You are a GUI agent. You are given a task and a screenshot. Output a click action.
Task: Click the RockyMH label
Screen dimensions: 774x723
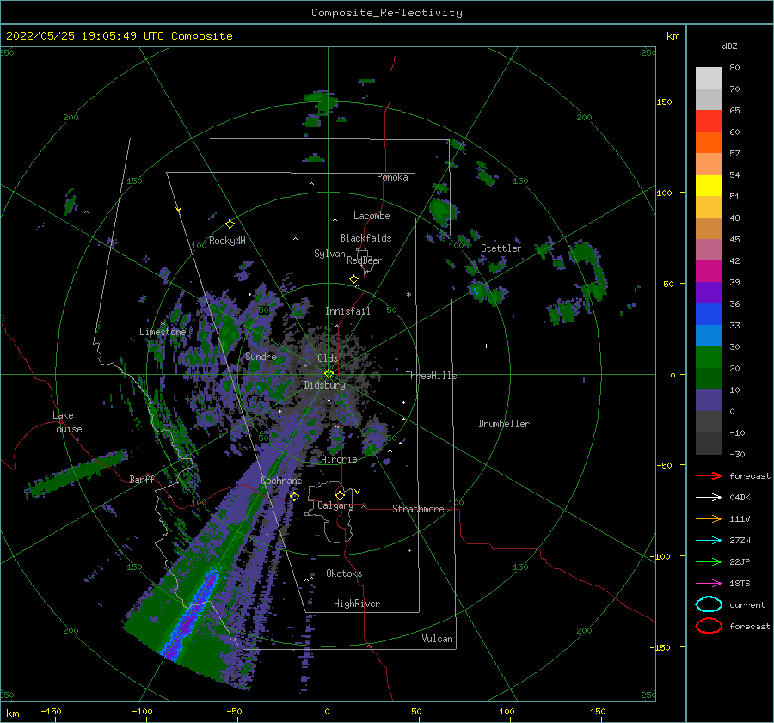[x=227, y=241]
